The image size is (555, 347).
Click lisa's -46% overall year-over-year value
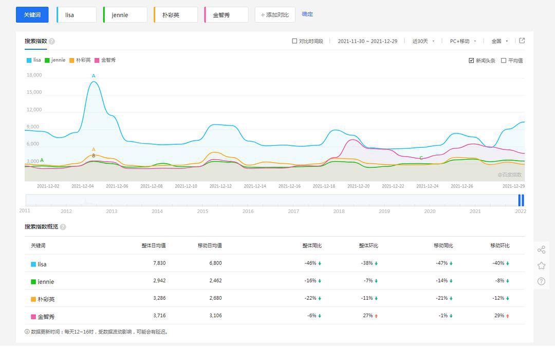(310, 263)
